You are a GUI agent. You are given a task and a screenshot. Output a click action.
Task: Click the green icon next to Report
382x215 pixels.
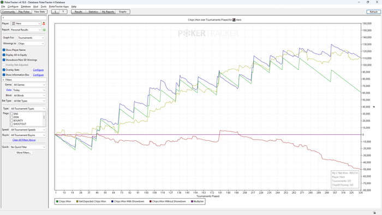click(44, 29)
